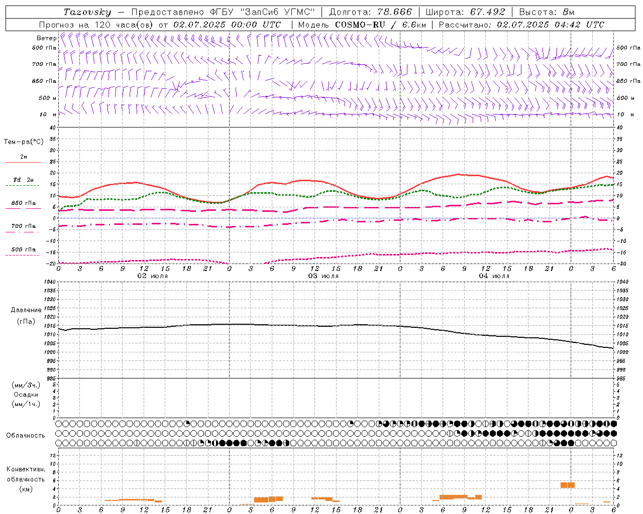The width and height of the screenshot is (643, 514).
Task: Click the orange convective cloud bar near 5 km
Action: pyautogui.click(x=567, y=485)
